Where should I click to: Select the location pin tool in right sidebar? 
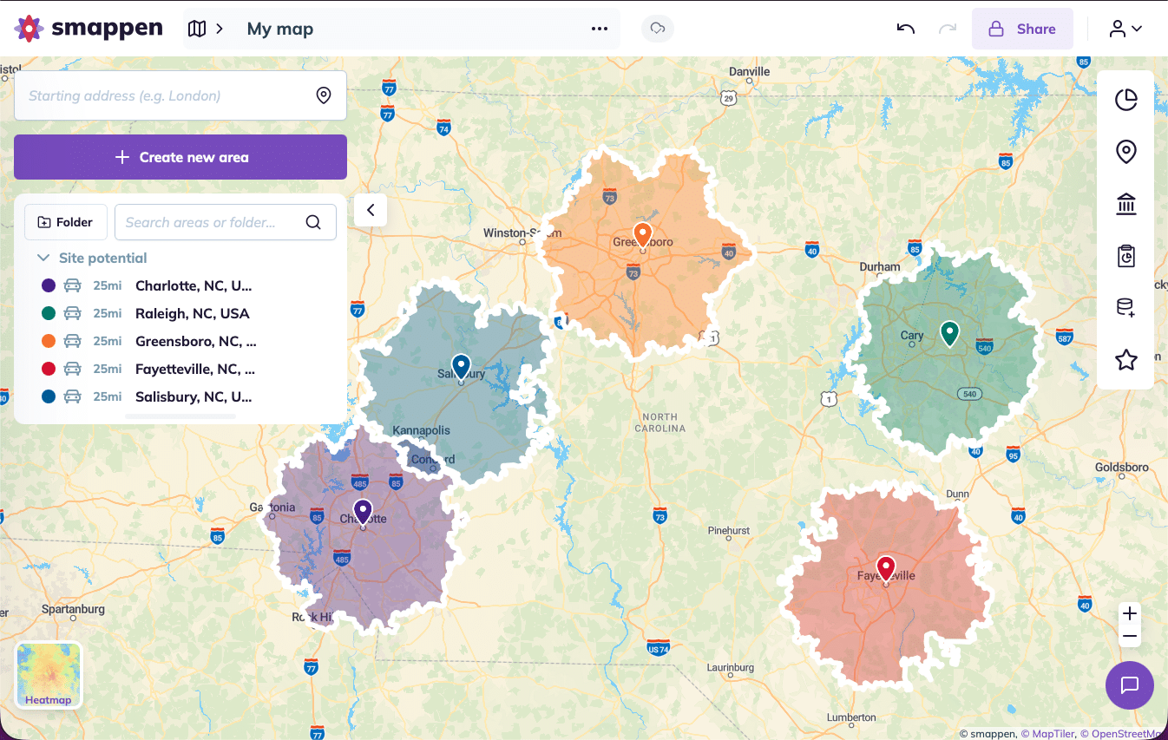tap(1125, 151)
